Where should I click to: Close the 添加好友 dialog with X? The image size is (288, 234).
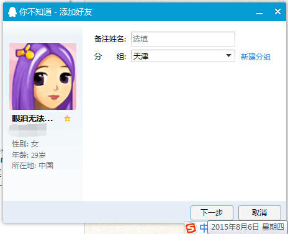(x=277, y=12)
